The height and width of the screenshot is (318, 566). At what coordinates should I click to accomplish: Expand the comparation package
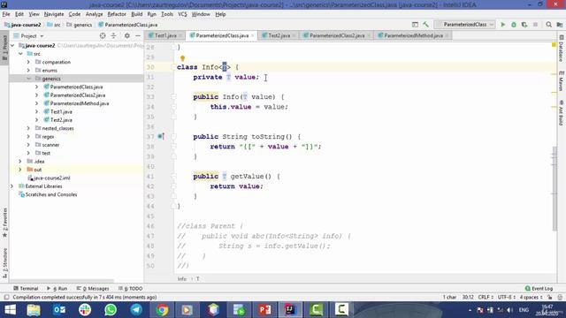[28, 62]
